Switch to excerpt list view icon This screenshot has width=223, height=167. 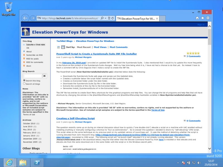click(x=58, y=47)
